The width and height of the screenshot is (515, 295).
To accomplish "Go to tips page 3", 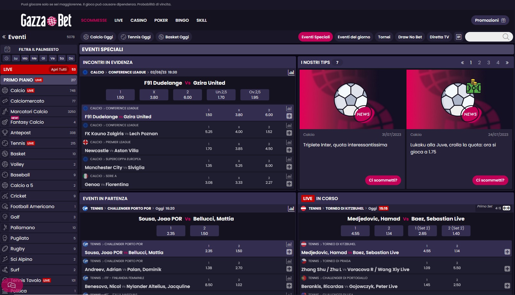I will 488,63.
